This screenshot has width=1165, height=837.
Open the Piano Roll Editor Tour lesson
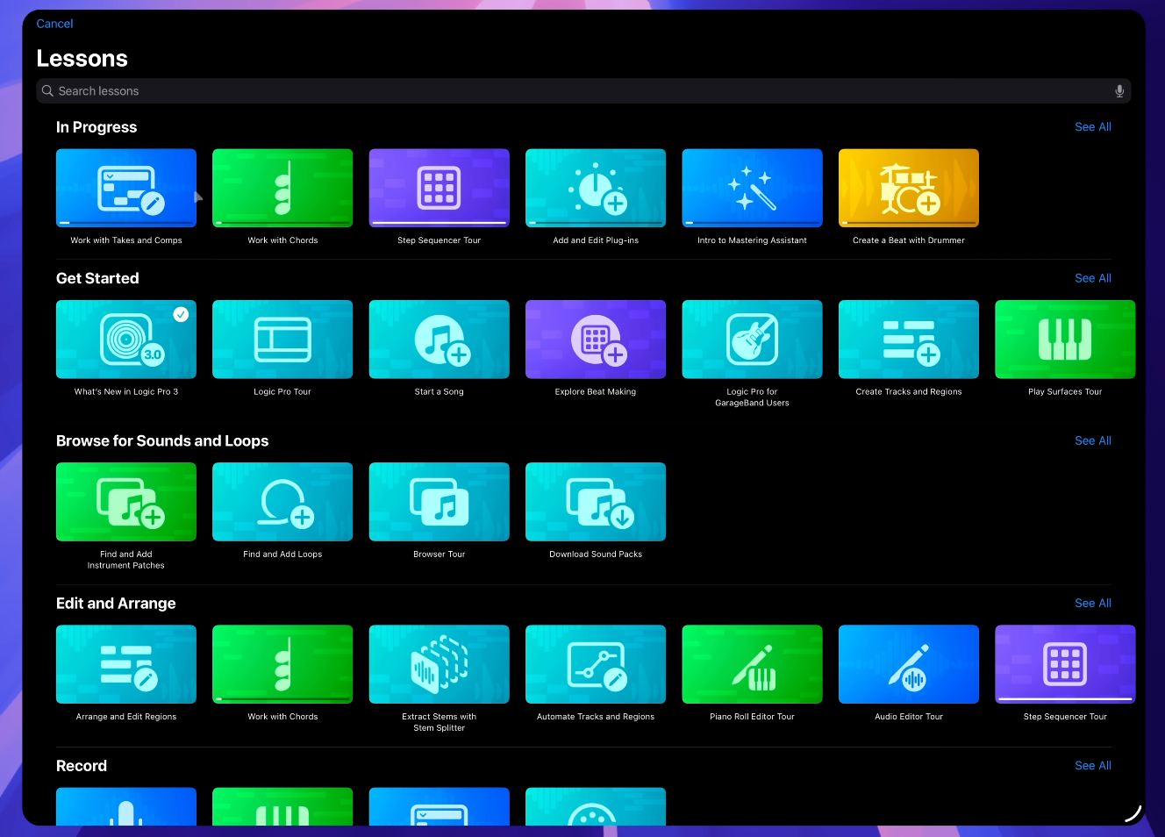pyautogui.click(x=752, y=664)
